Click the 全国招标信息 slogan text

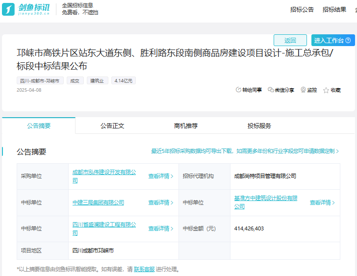tap(77, 5)
